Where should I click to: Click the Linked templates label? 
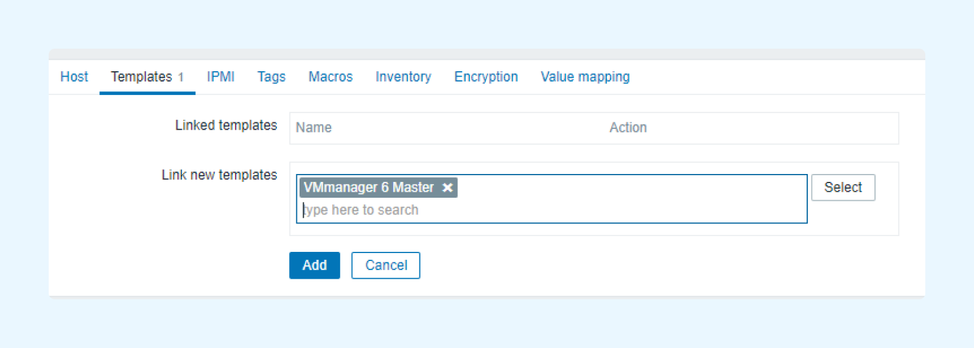pyautogui.click(x=226, y=125)
